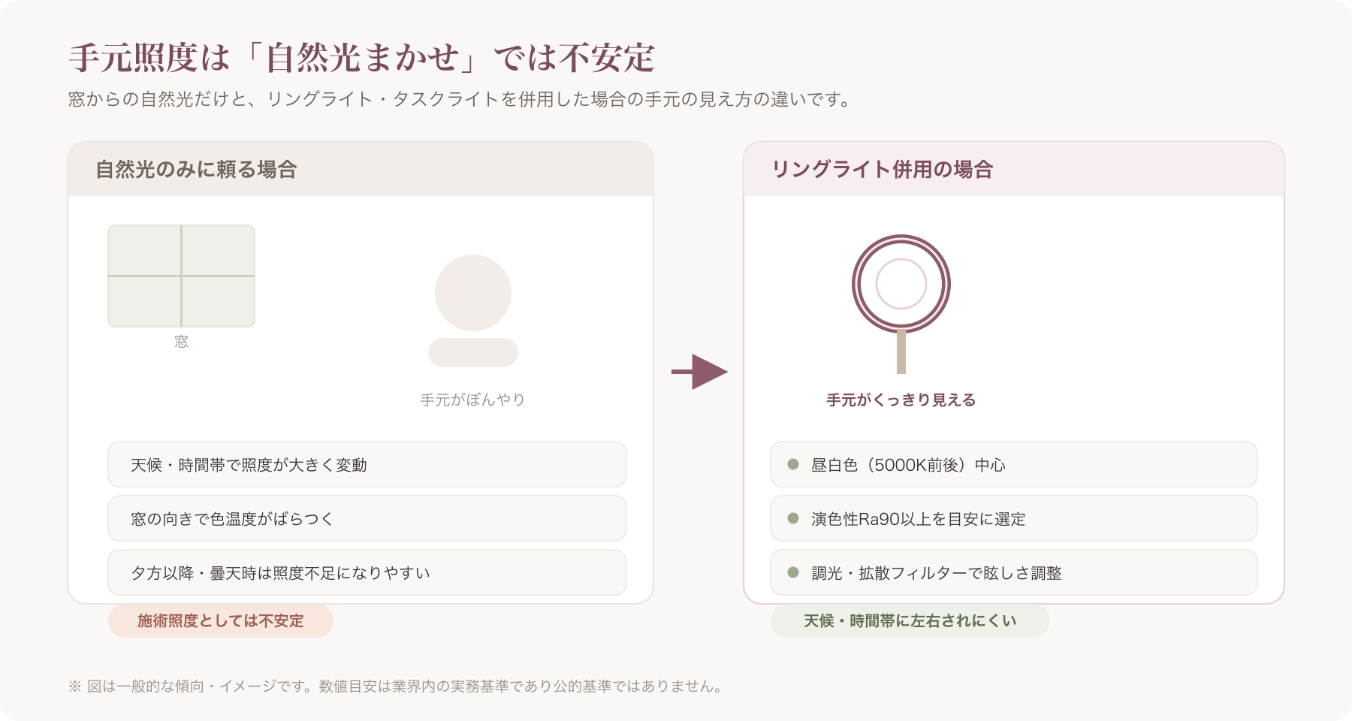This screenshot has width=1352, height=721.
Task: Select the リングライト併用の場合 panel header
Action: pyautogui.click(x=1014, y=169)
